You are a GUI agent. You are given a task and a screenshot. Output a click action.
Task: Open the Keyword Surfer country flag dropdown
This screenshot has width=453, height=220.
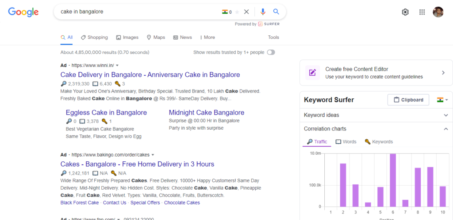coord(442,100)
